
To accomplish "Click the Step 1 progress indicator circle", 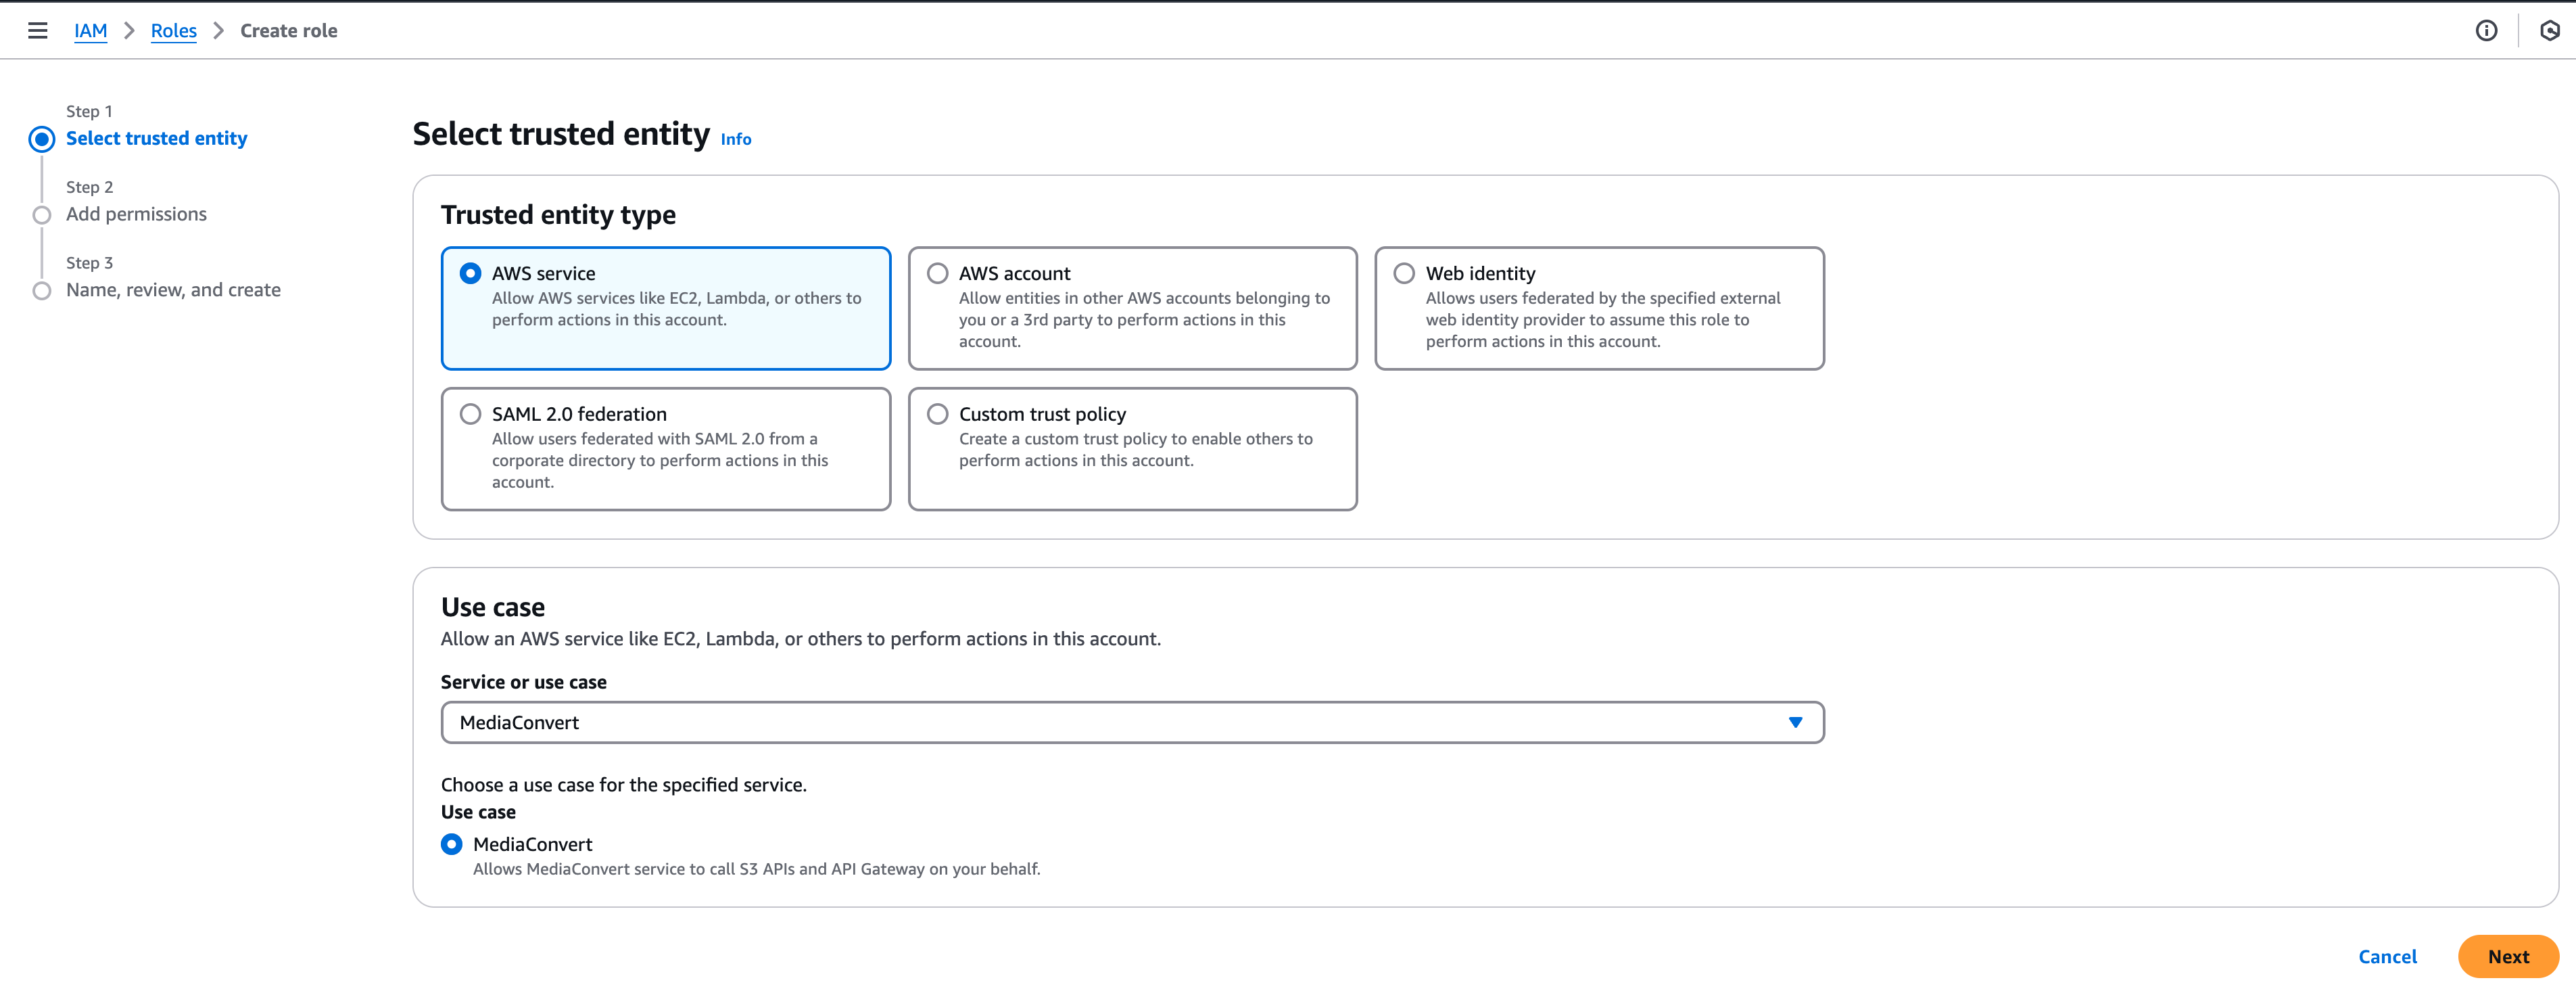I will pos(42,139).
